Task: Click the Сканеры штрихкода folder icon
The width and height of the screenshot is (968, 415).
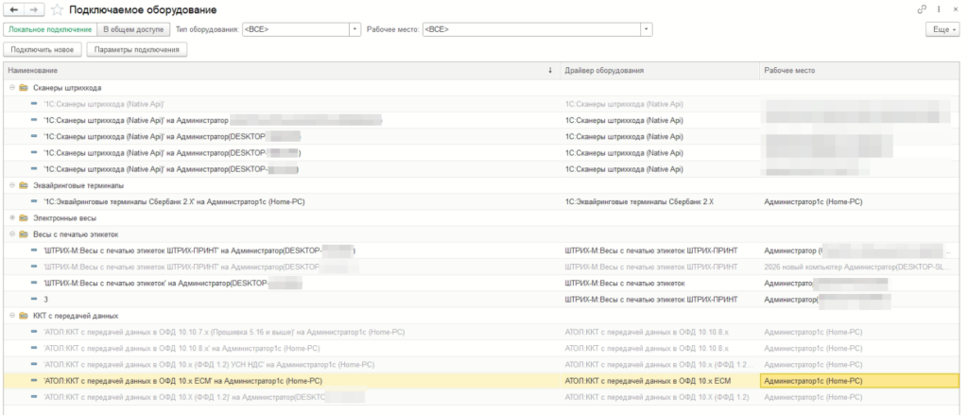Action: [x=23, y=88]
